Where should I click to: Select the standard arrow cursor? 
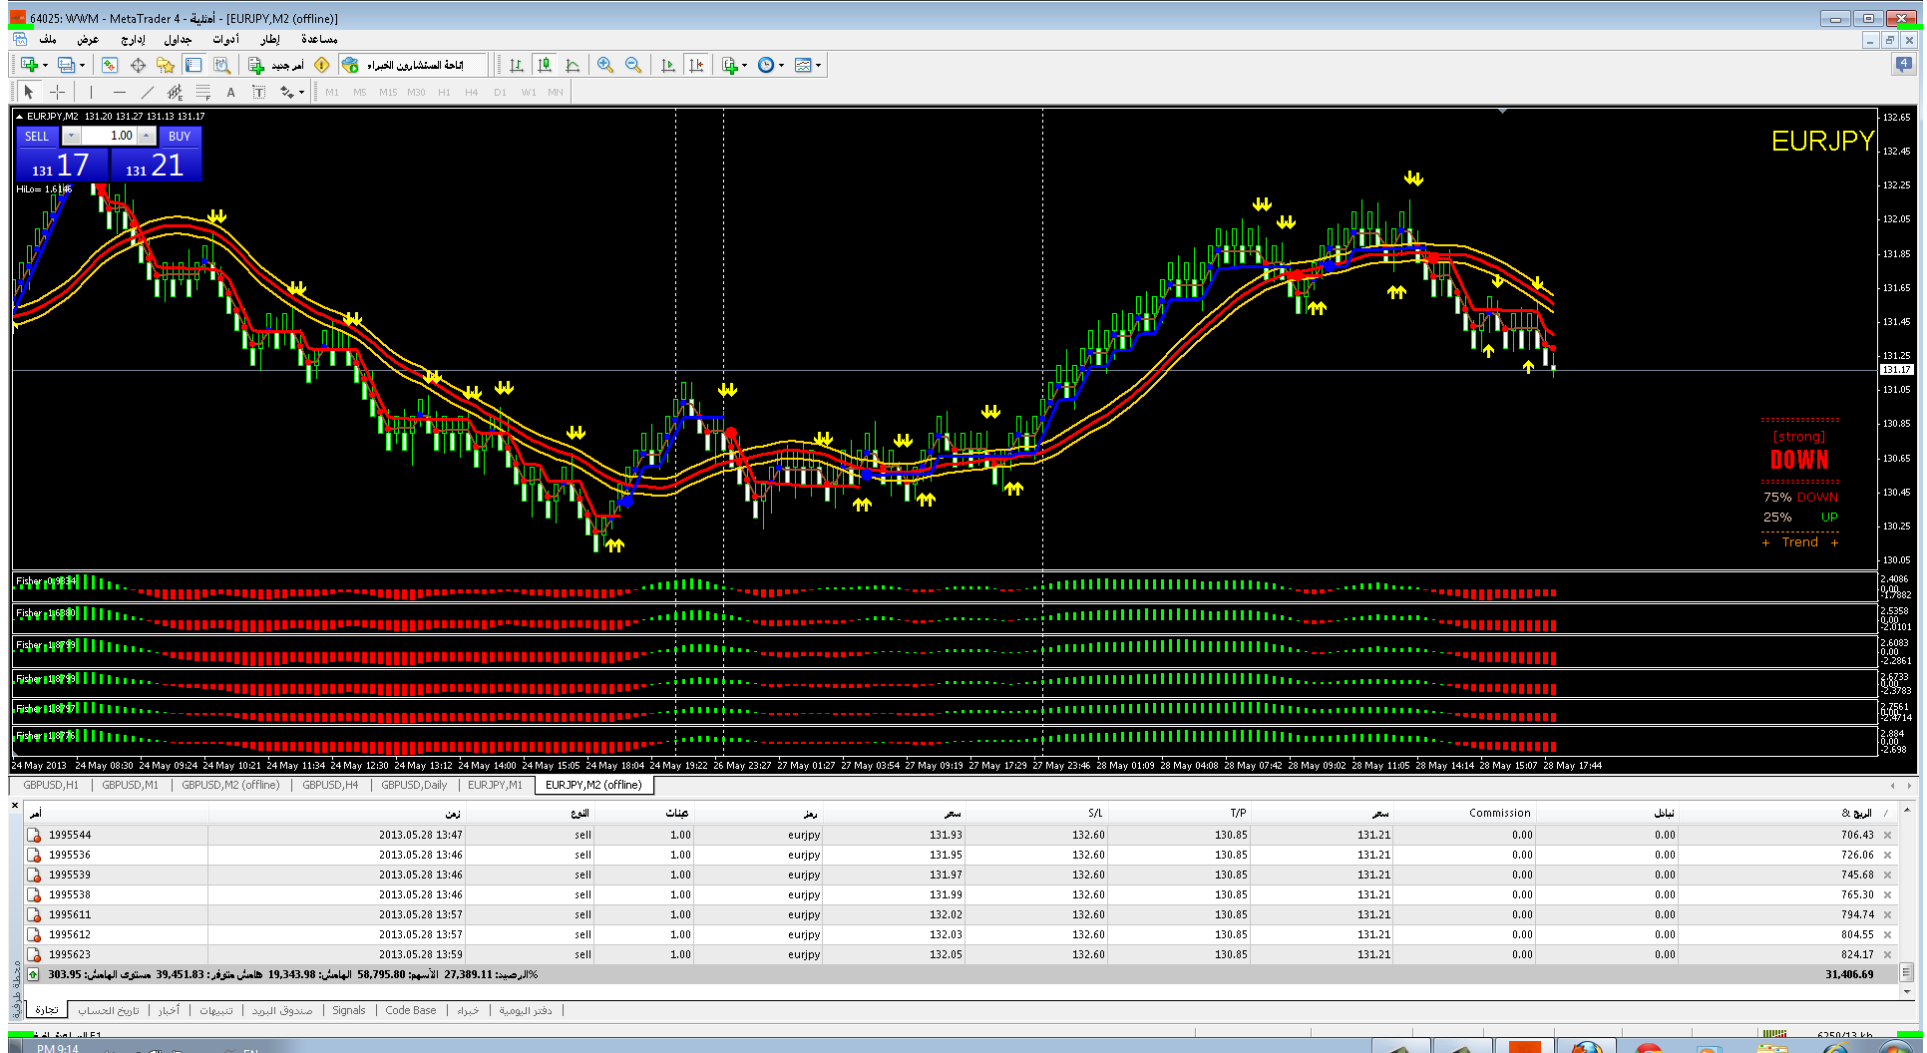pos(28,92)
